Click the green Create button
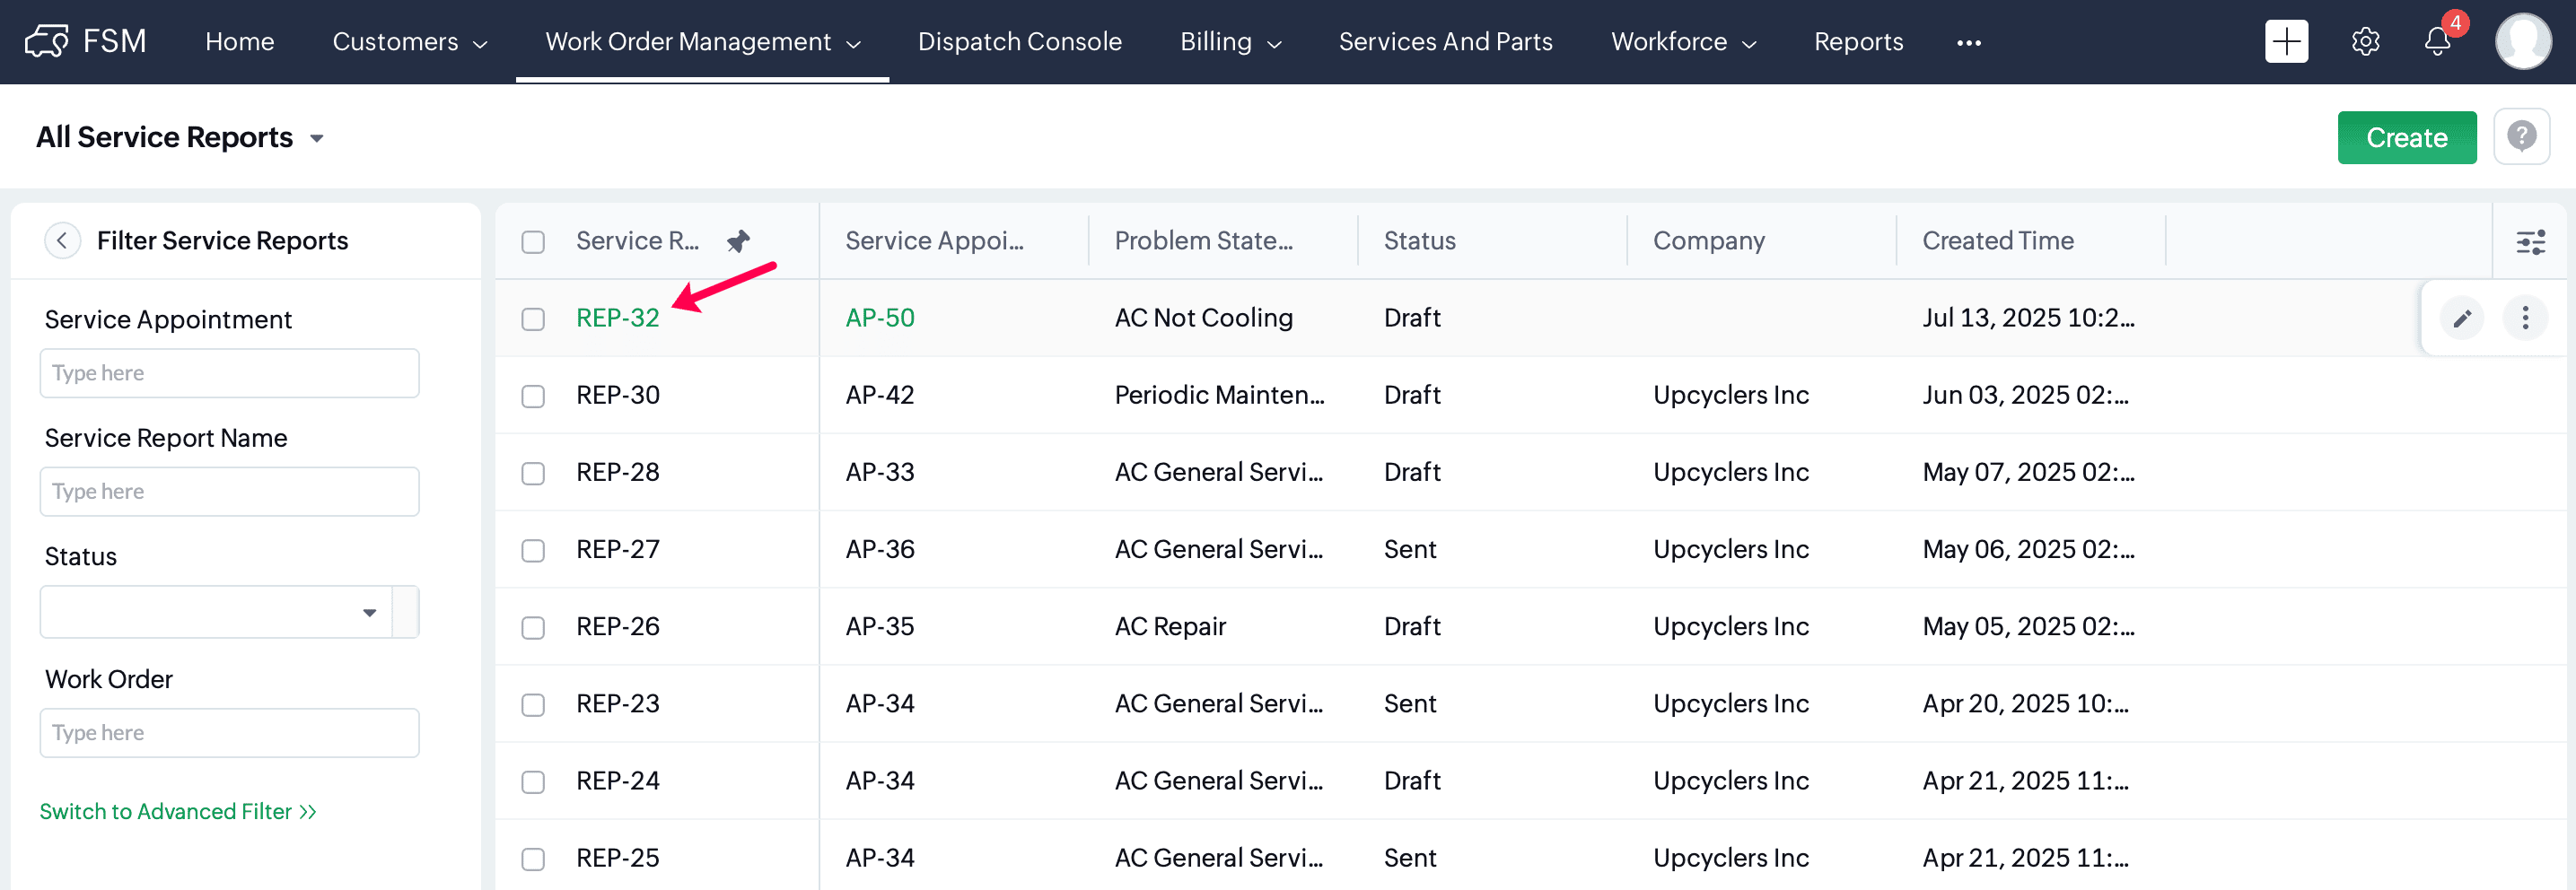Image resolution: width=2576 pixels, height=890 pixels. click(x=2406, y=137)
